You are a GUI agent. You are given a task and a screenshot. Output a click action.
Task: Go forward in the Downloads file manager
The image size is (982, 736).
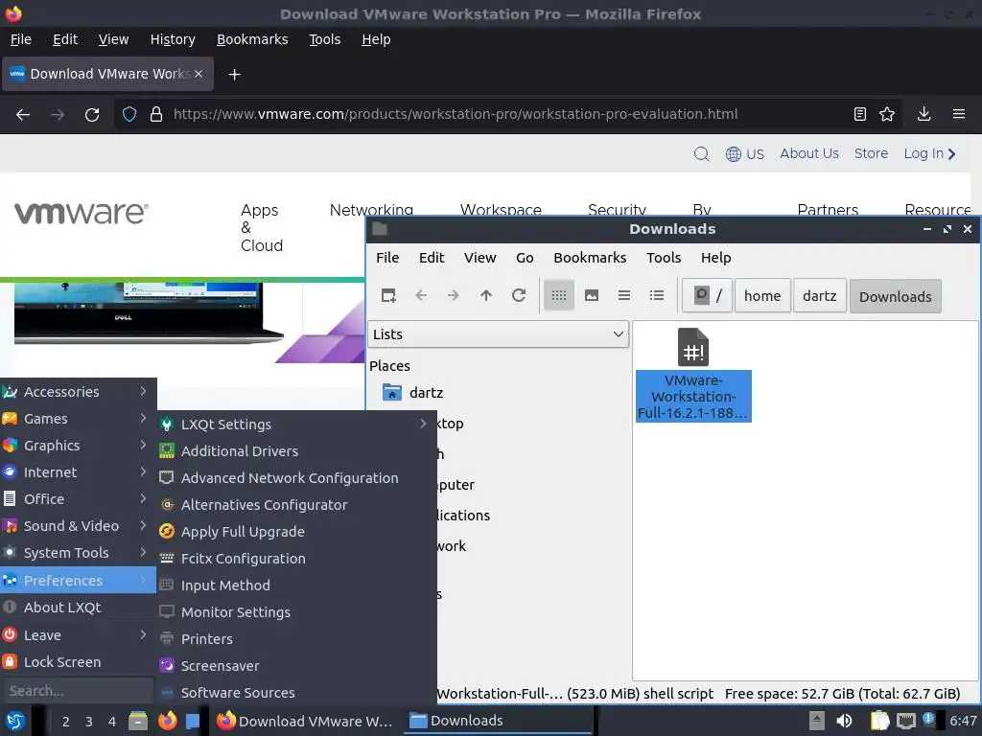click(x=454, y=295)
